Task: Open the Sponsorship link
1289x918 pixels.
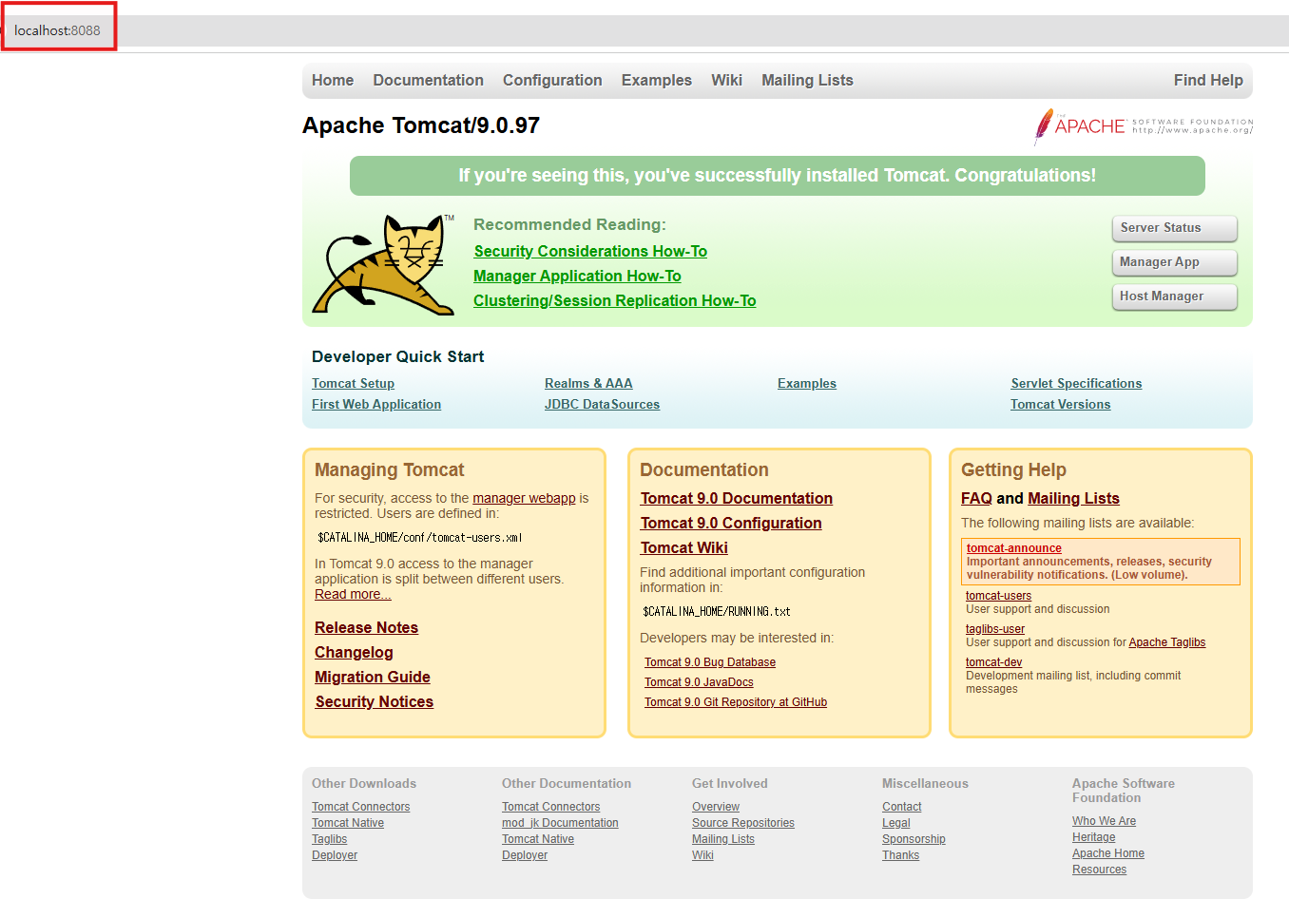Action: (914, 839)
